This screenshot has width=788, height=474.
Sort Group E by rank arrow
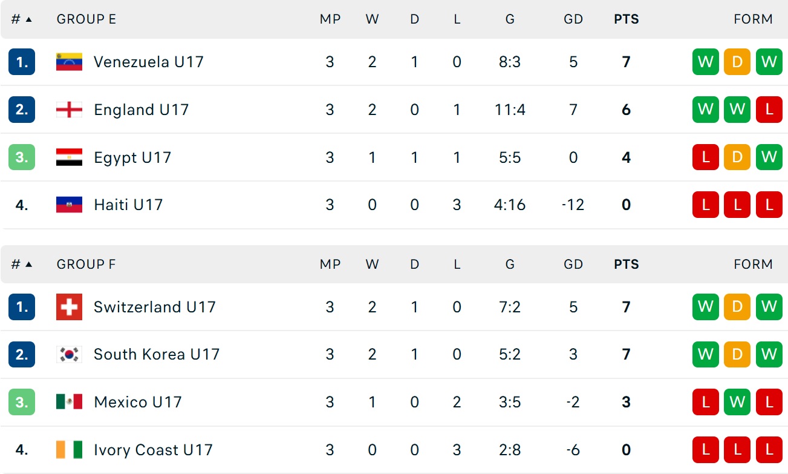[28, 19]
